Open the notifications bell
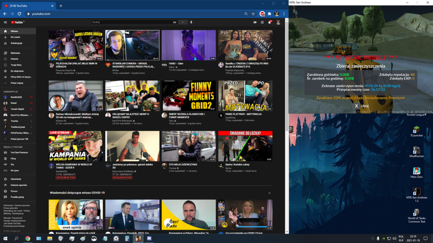The height and width of the screenshot is (243, 433). click(x=269, y=22)
